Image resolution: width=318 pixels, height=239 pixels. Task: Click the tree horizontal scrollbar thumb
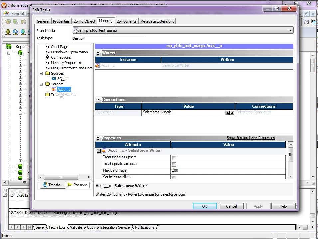[61, 177]
